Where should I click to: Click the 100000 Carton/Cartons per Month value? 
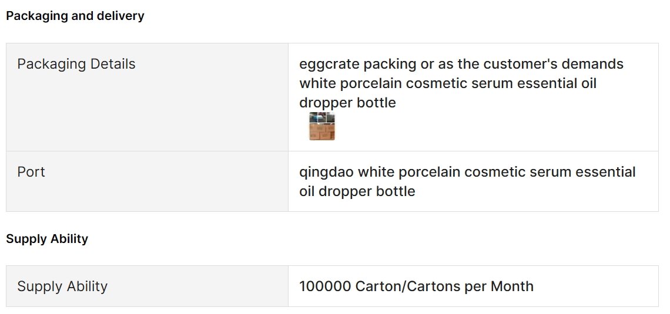[x=416, y=286]
